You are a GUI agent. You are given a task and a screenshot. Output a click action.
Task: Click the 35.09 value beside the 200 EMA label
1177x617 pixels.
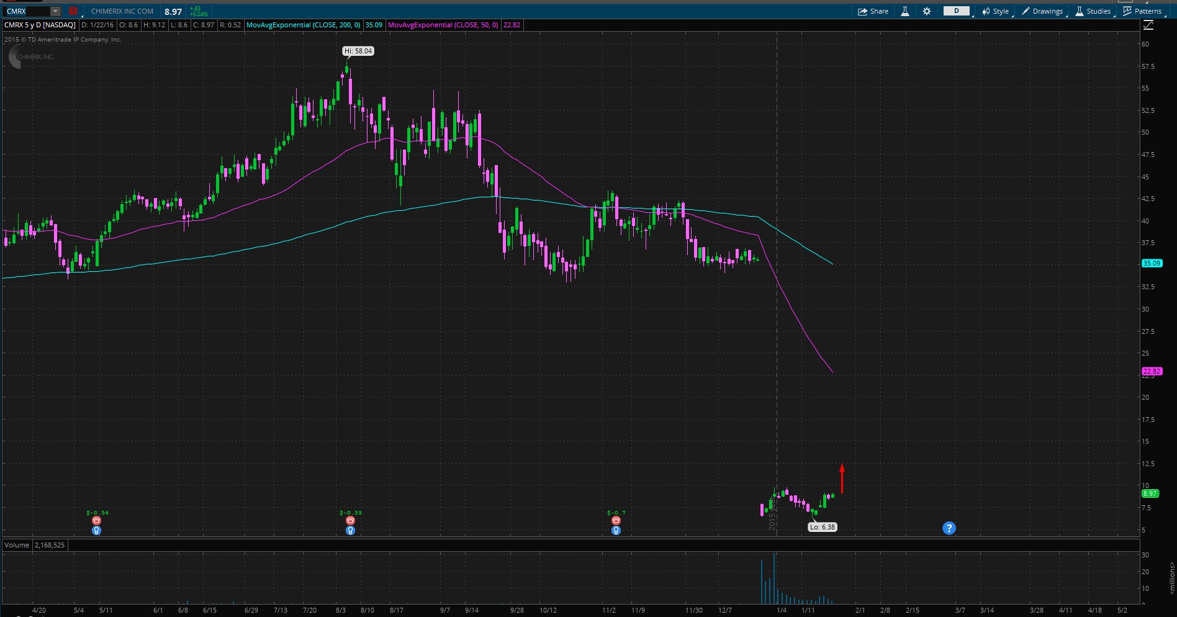(374, 25)
